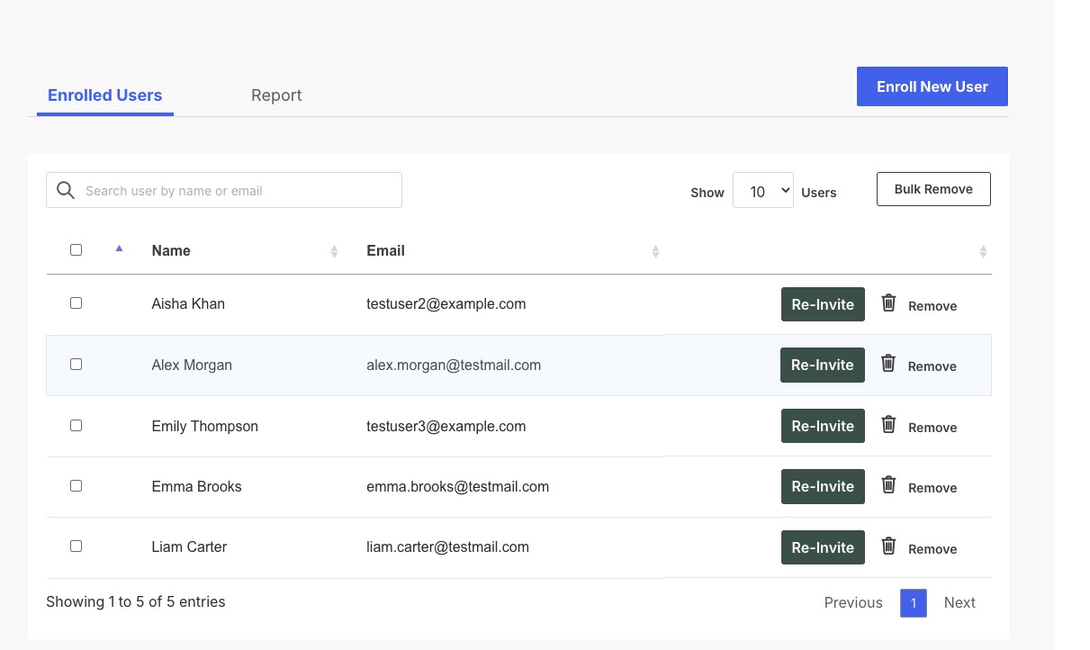The width and height of the screenshot is (1090, 650).
Task: Check the box for Aisha Khan
Action: click(76, 303)
